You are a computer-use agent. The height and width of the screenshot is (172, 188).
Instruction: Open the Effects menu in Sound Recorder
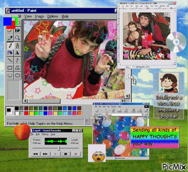point(45,134)
